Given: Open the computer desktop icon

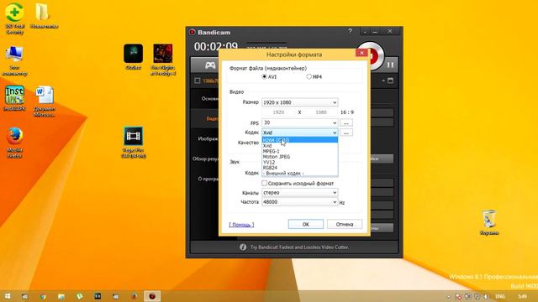Looking at the screenshot, I should [x=14, y=60].
